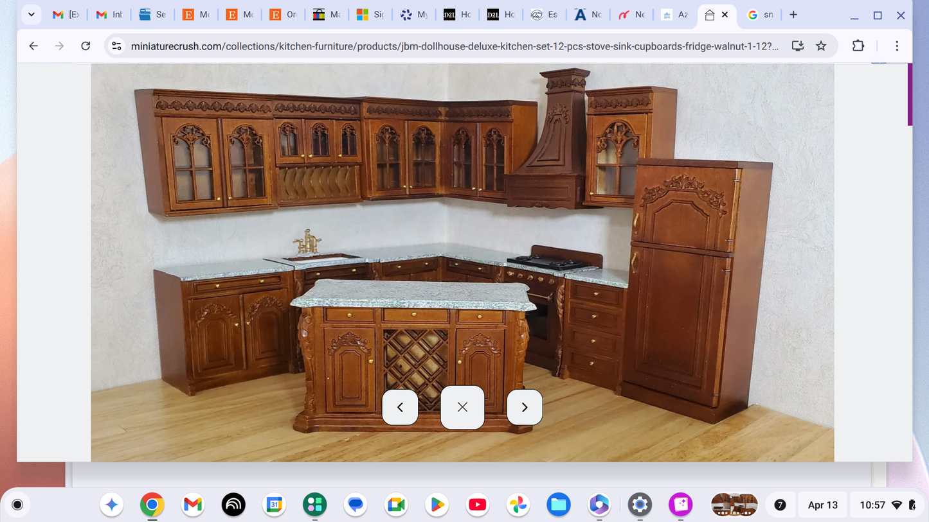The height and width of the screenshot is (522, 929).
Task: Open the quick settings at 10:57
Action: click(x=888, y=505)
